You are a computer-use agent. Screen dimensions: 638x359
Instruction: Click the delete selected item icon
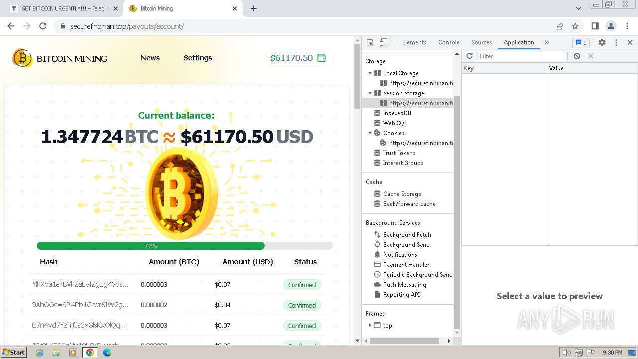pyautogui.click(x=591, y=56)
